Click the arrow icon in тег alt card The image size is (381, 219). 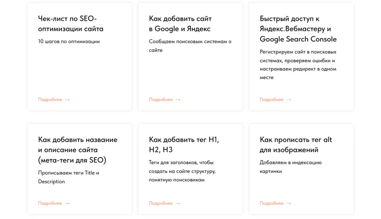coord(289,203)
